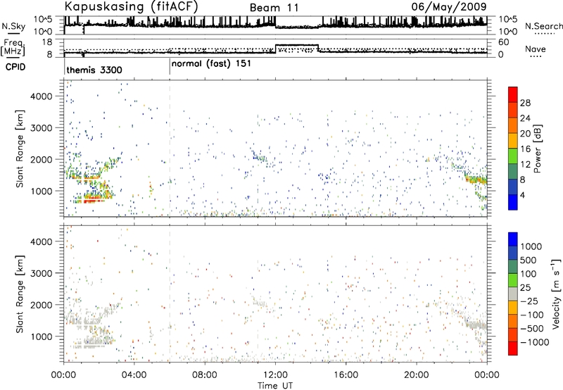Click the blue bottom of the Power color bar
Image resolution: width=563 pixels, height=390 pixels.
point(513,202)
